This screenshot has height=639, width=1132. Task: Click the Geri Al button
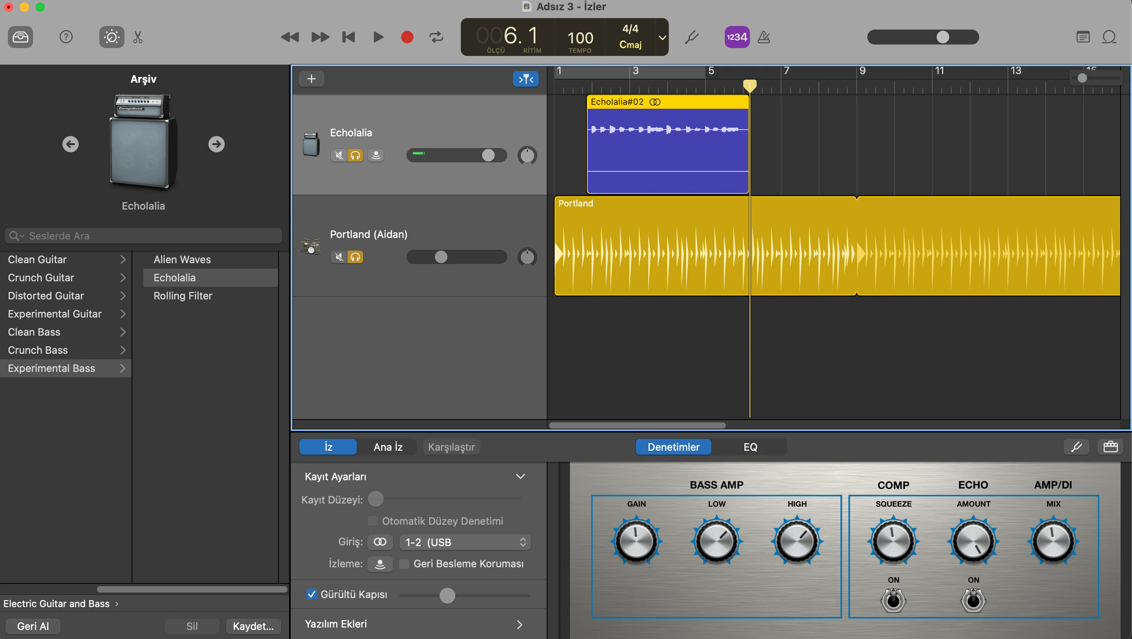[33, 626]
